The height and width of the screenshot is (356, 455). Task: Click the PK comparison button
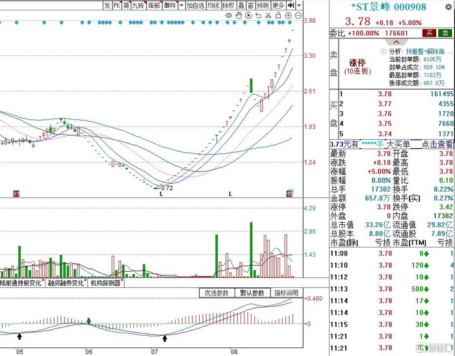116,5
